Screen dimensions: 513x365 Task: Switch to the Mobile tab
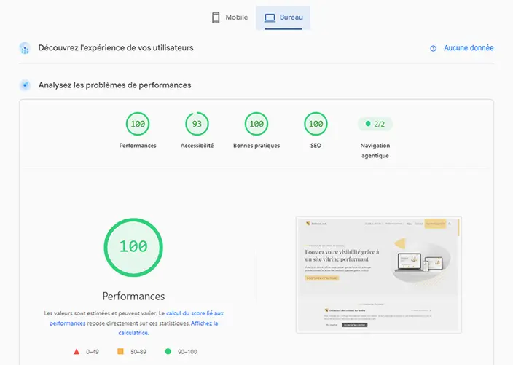(230, 17)
